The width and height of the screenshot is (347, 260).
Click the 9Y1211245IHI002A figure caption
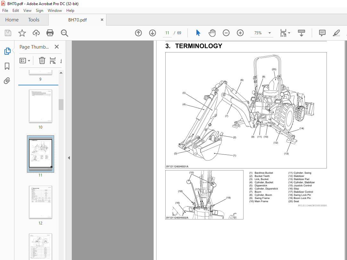177,217
